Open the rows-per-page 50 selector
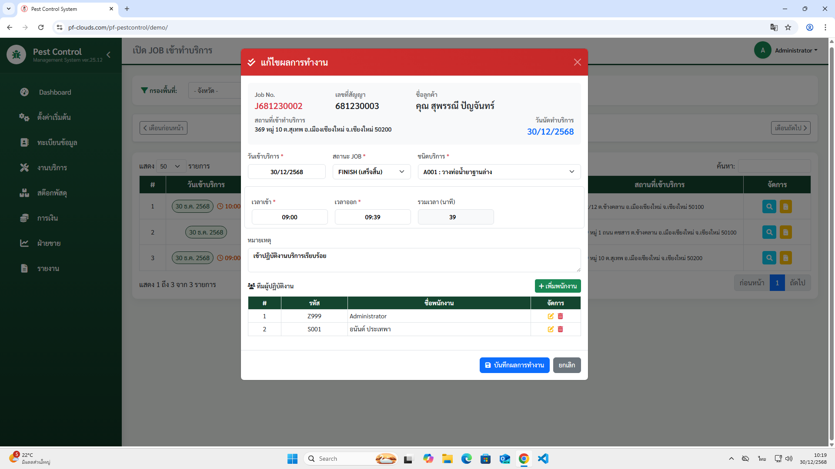This screenshot has height=469, width=835. click(170, 166)
